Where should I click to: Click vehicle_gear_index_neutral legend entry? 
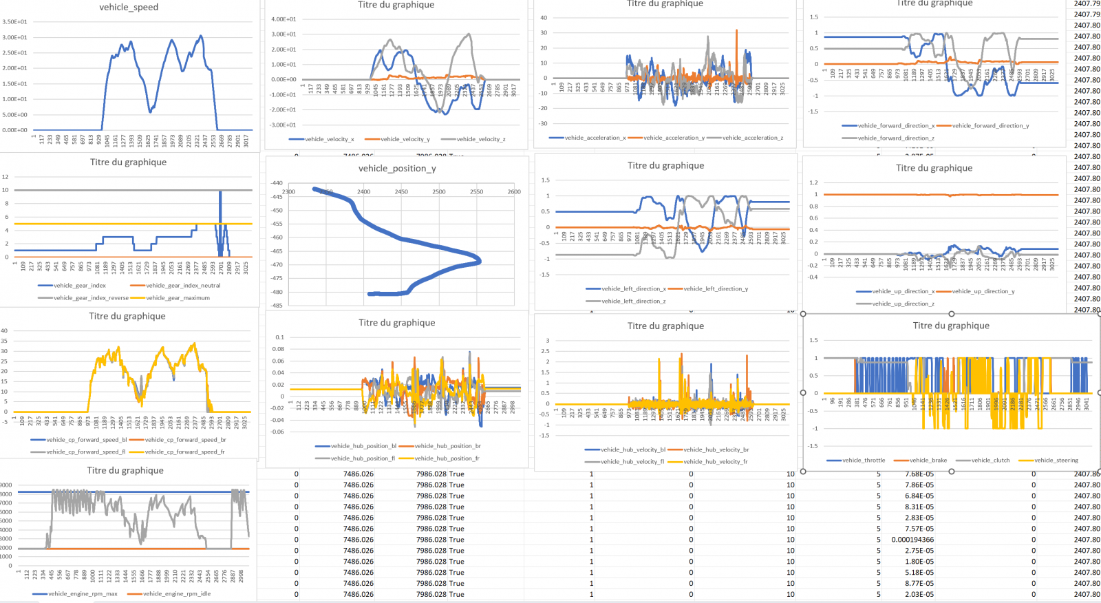(x=175, y=286)
